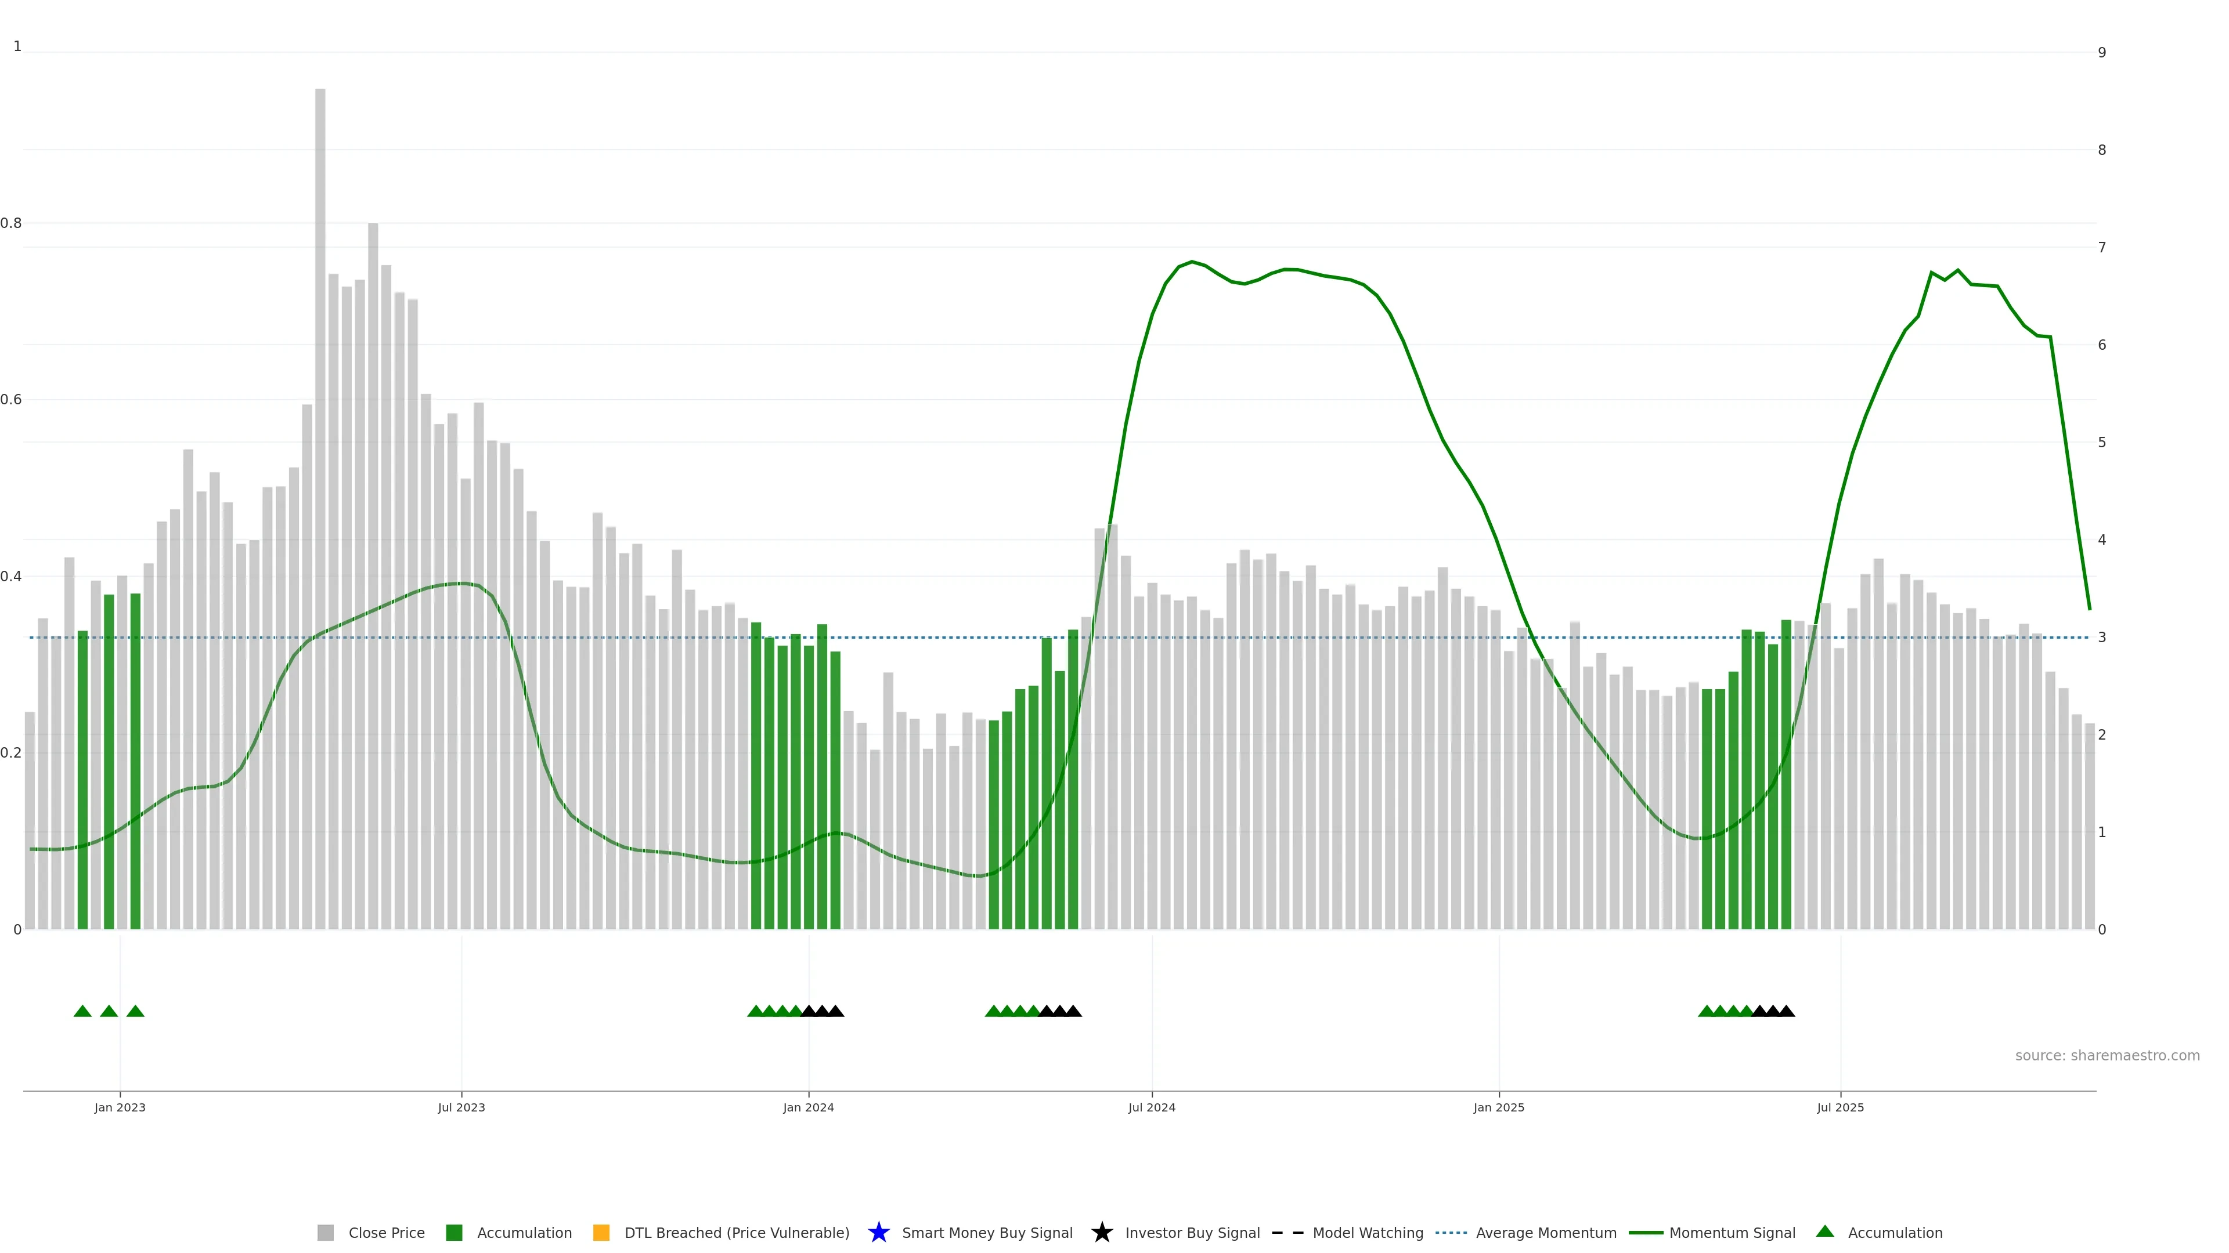Screen dimensions: 2229x1253
Task: Click the blue Smart Money star icon
Action: coord(878,1232)
